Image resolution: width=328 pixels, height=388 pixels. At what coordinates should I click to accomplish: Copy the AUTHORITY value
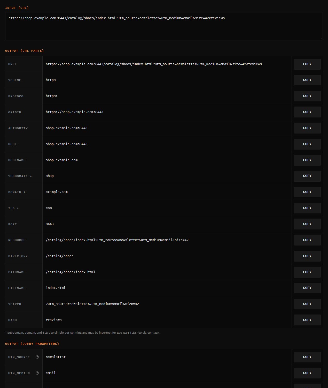(307, 128)
